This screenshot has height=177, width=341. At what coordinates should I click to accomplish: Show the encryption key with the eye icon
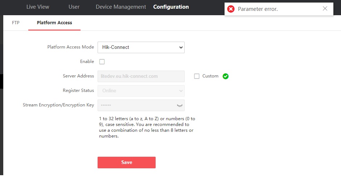(x=179, y=105)
